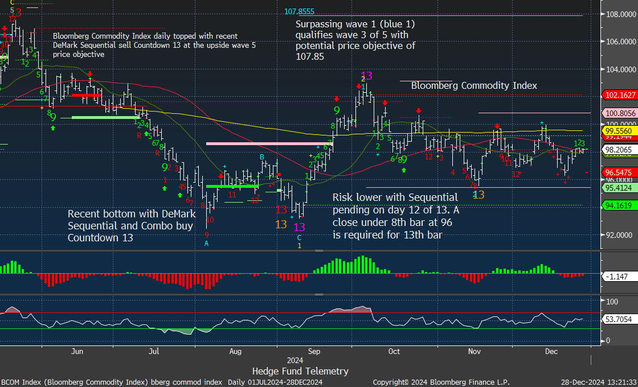Click the red 96.5475 price tag
This screenshot has height=387, width=638.
click(620, 172)
